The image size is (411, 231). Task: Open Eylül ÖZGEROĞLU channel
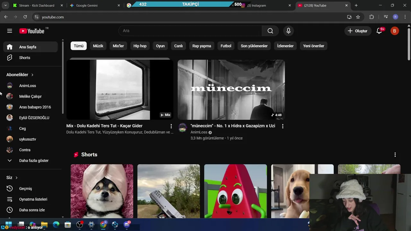(x=31, y=118)
